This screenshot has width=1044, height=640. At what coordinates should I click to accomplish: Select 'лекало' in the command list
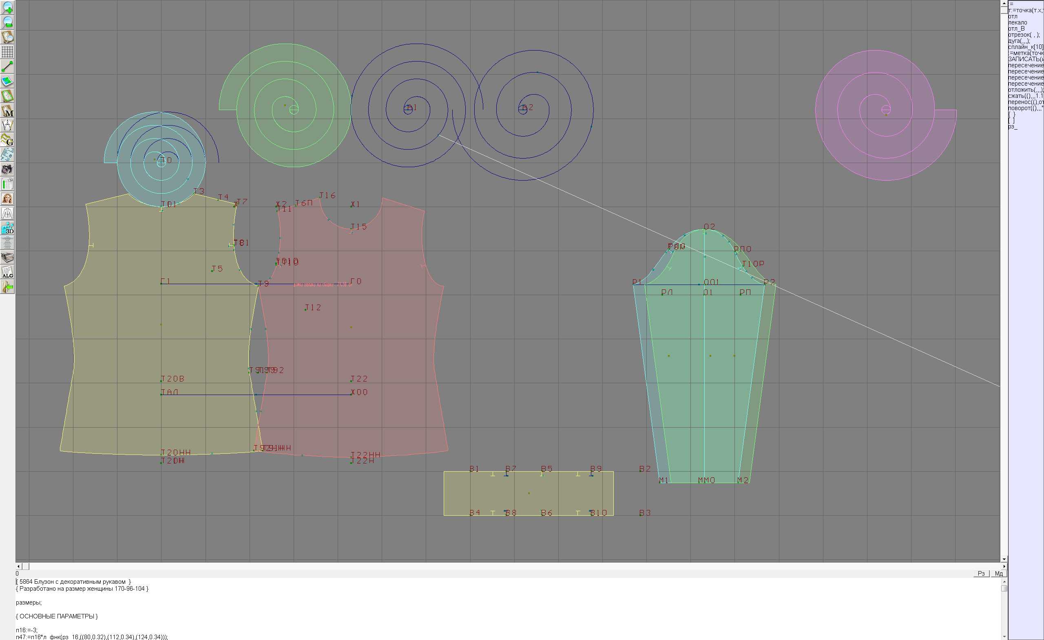[1017, 22]
